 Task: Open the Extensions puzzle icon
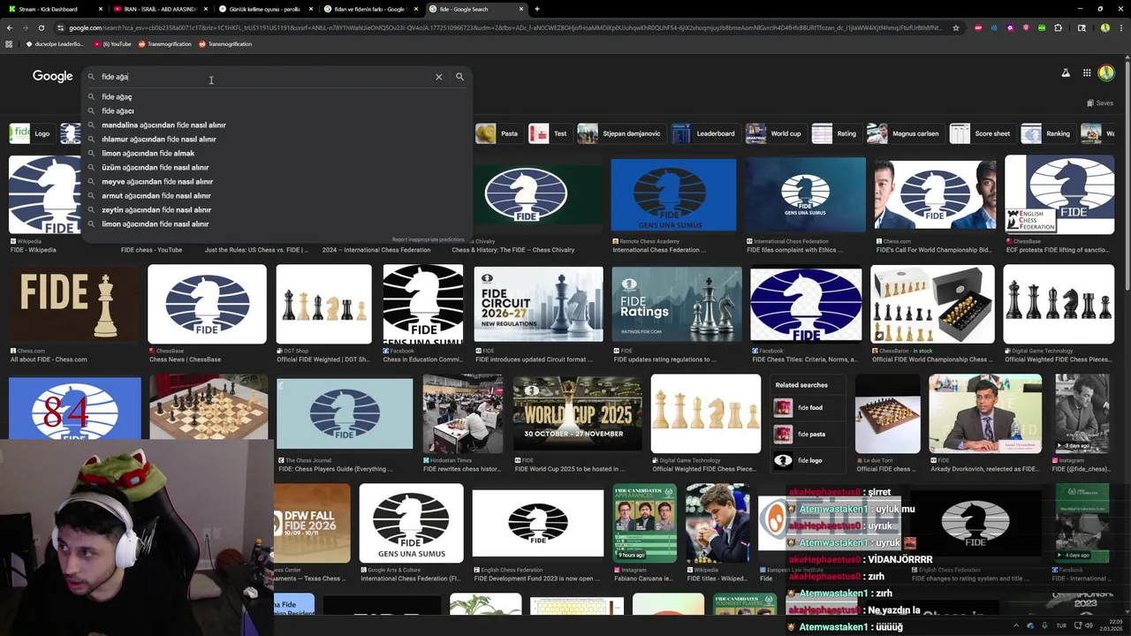click(x=1058, y=27)
